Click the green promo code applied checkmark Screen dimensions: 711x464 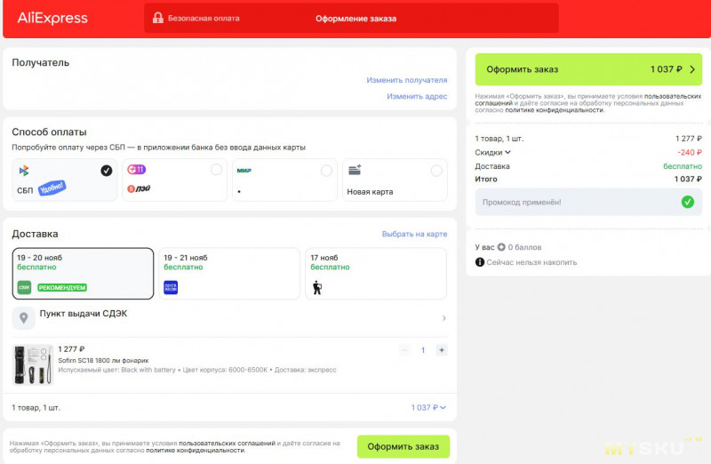[x=687, y=202]
